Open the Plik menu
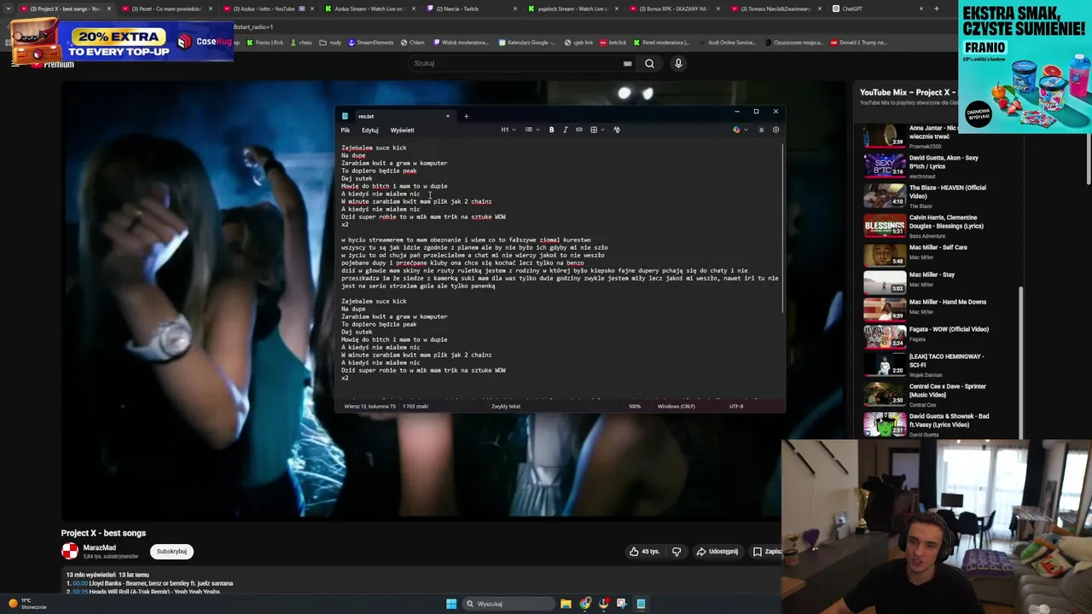Image resolution: width=1092 pixels, height=614 pixels. (346, 130)
